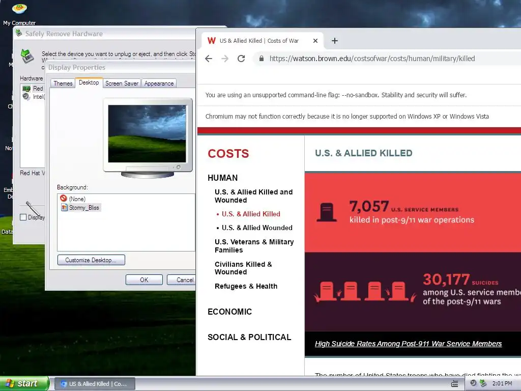521x391 pixels.
Task: Click the W favicon on browser tab
Action: 212,41
